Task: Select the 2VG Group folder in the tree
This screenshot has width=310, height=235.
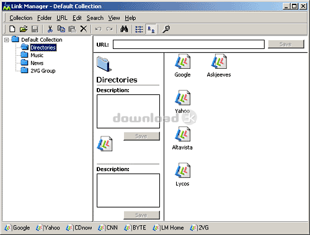Action: point(43,71)
